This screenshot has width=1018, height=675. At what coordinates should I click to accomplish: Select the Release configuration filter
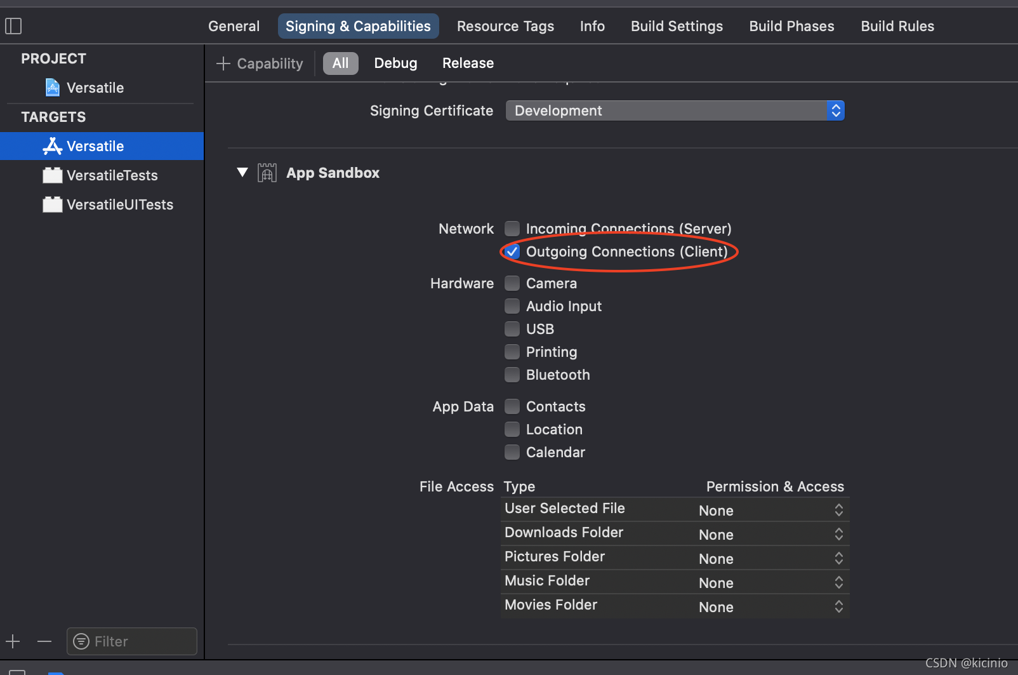pos(468,63)
